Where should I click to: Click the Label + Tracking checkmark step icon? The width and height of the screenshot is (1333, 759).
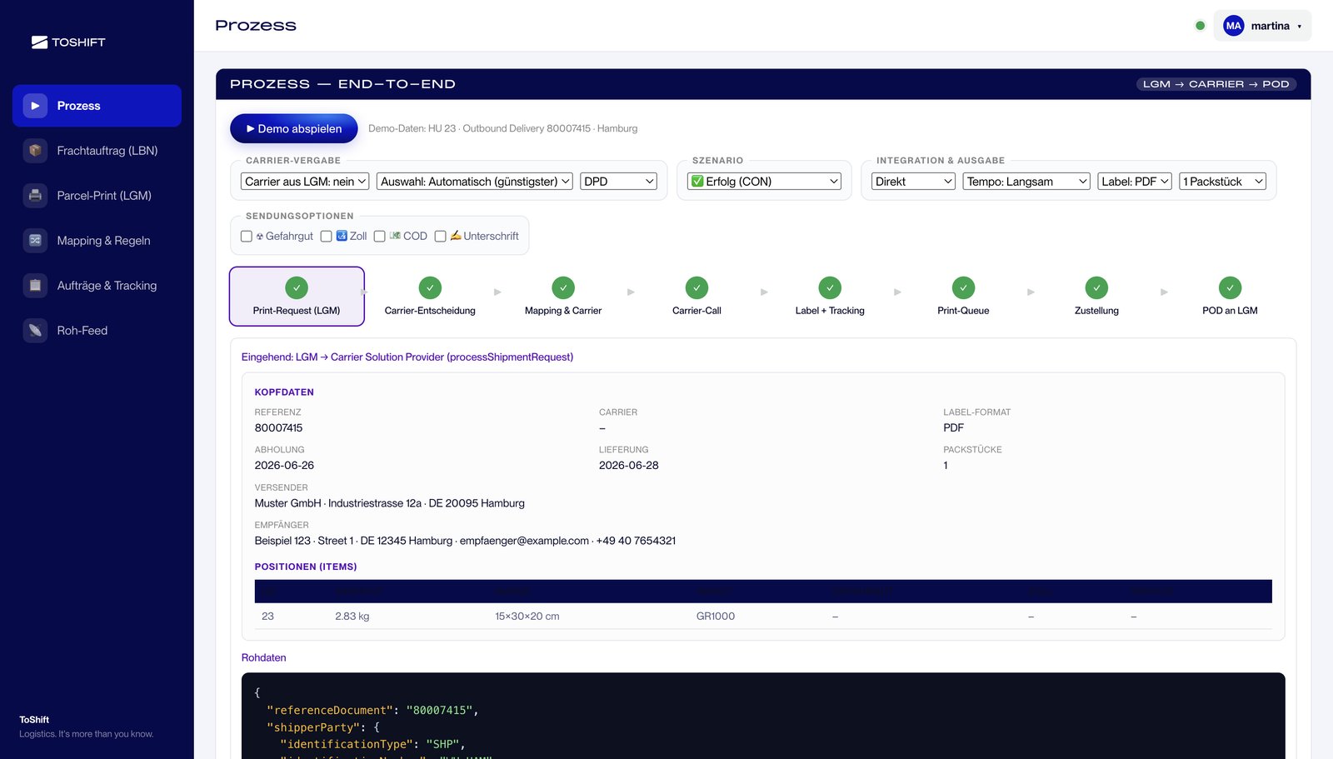pos(830,287)
